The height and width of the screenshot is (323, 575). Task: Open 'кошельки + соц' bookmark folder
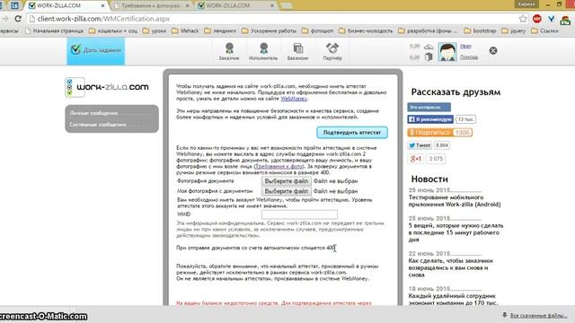point(113,31)
